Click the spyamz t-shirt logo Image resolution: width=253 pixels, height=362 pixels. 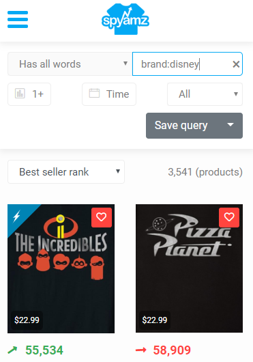click(125, 19)
